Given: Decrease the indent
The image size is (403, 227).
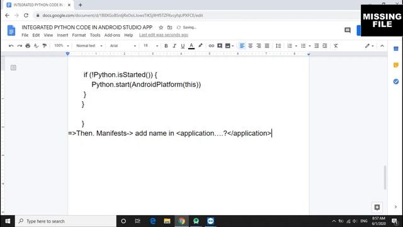Looking at the screenshot, I should (x=316, y=46).
